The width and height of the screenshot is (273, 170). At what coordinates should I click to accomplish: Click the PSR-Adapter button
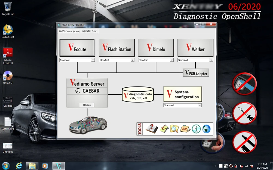tap(196, 73)
